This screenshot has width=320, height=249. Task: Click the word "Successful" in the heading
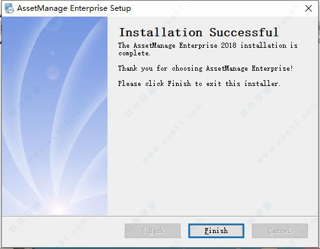coord(244,32)
